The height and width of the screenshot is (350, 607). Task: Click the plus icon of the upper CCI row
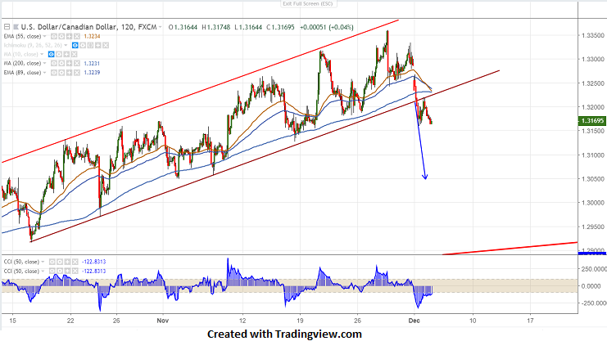coord(67,262)
